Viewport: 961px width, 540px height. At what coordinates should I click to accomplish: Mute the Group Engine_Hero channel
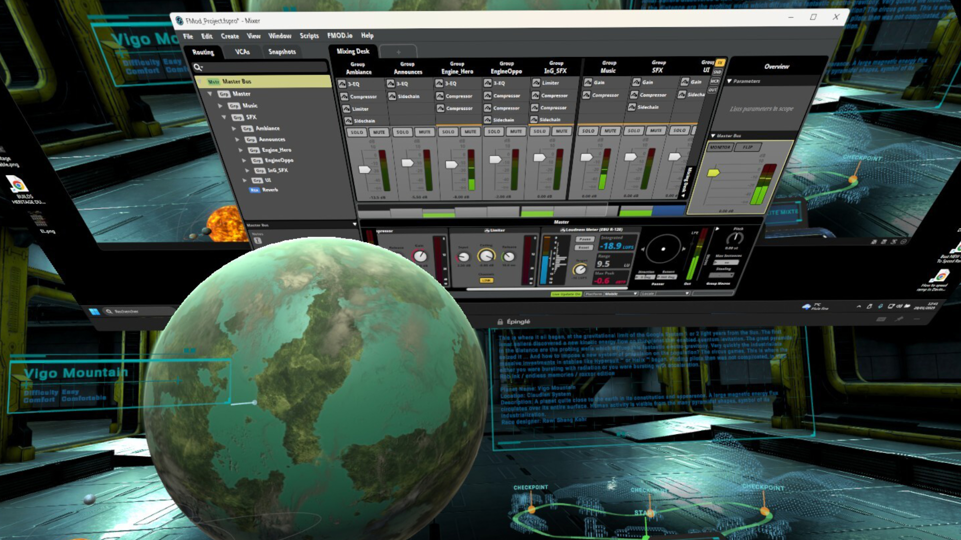470,132
